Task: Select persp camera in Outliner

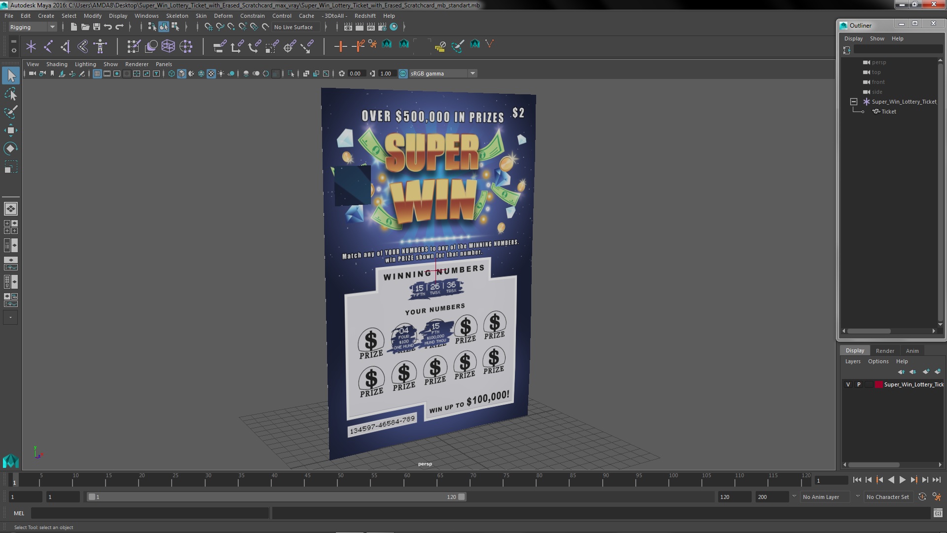Action: point(879,62)
